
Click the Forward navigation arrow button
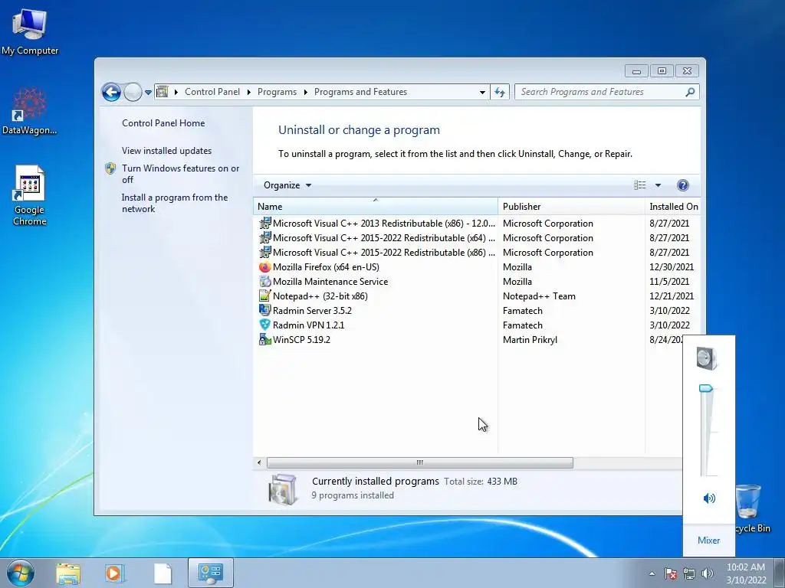click(133, 92)
